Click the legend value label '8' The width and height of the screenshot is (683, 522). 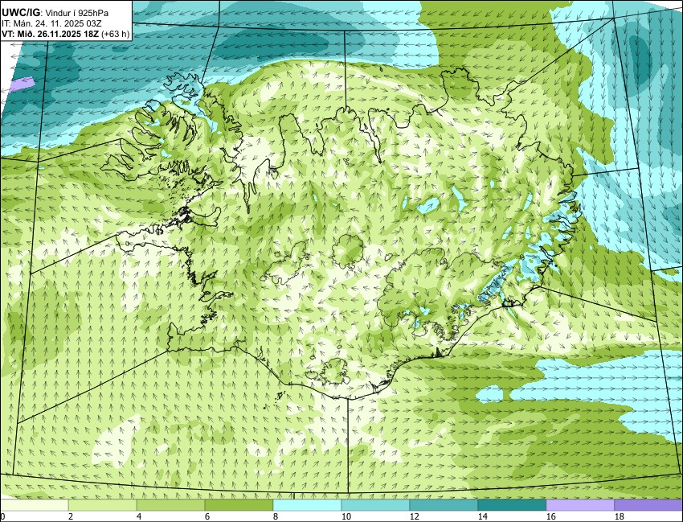pyautogui.click(x=276, y=516)
